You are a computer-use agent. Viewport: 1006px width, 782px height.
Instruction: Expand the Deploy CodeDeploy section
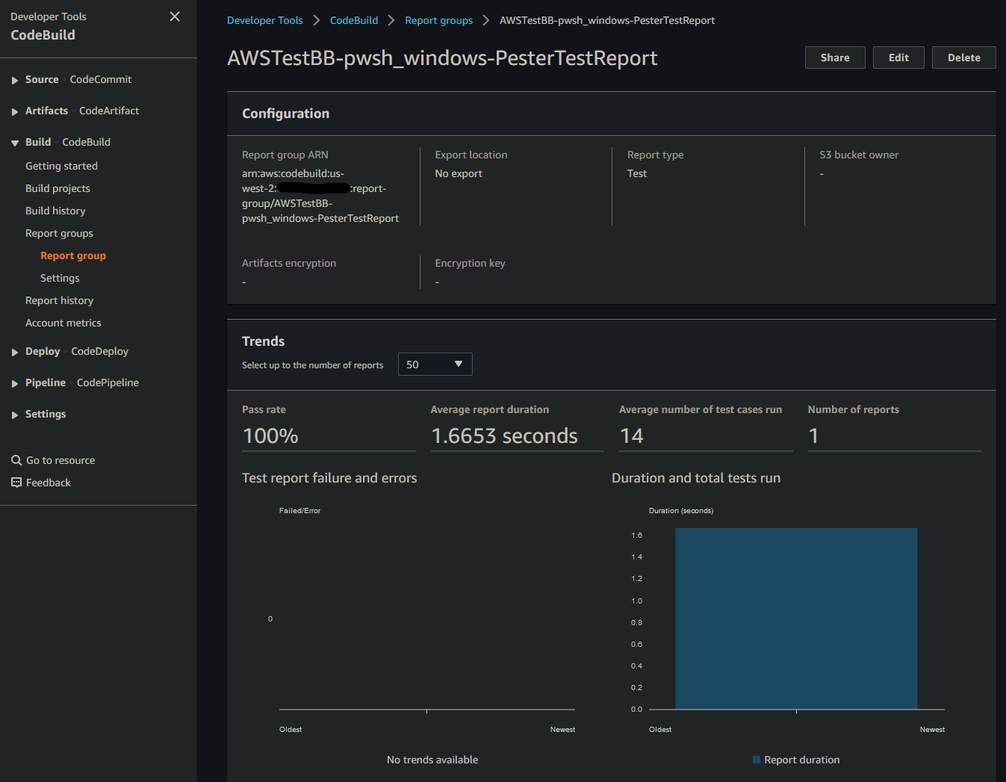(15, 352)
